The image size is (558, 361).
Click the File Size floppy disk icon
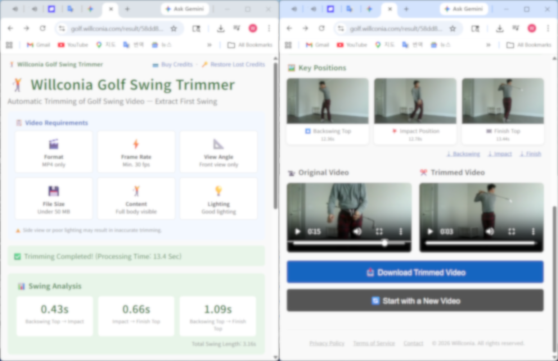pyautogui.click(x=54, y=191)
